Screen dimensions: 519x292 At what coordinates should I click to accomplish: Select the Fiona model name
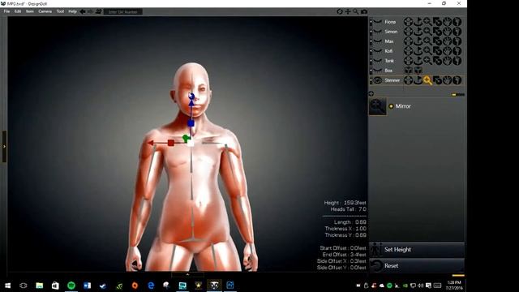click(x=390, y=22)
